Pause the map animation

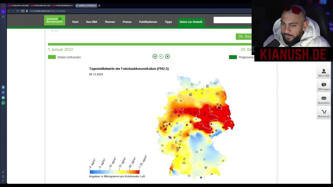pyautogui.click(x=161, y=56)
